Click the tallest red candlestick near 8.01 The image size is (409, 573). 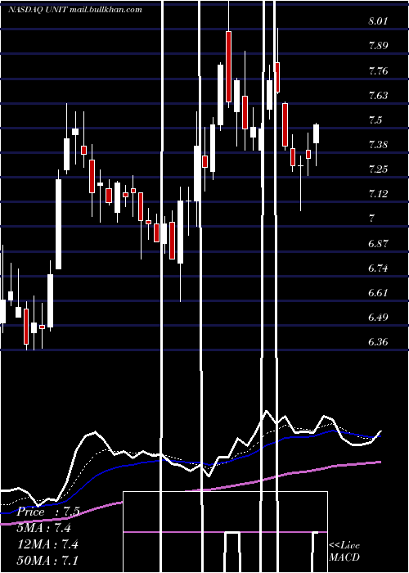tap(228, 66)
